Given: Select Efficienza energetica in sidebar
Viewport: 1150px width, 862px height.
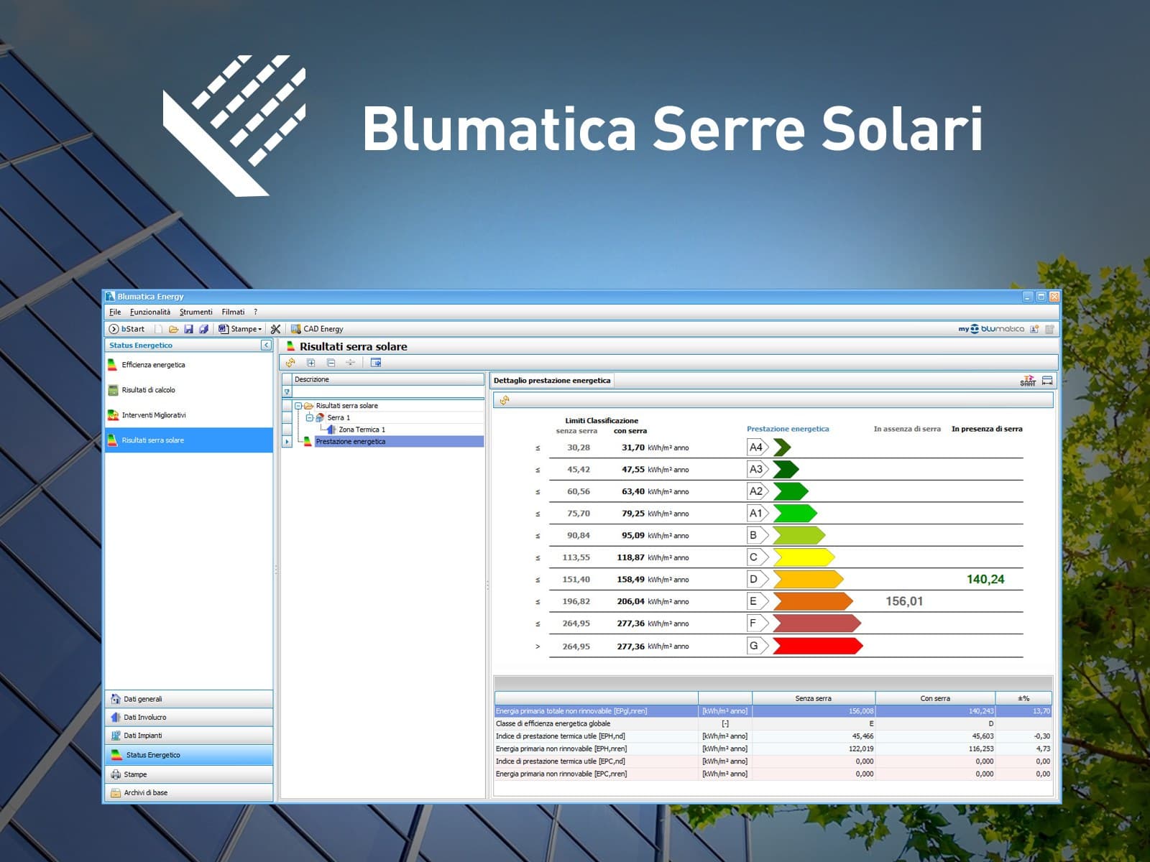Looking at the screenshot, I should [x=188, y=365].
